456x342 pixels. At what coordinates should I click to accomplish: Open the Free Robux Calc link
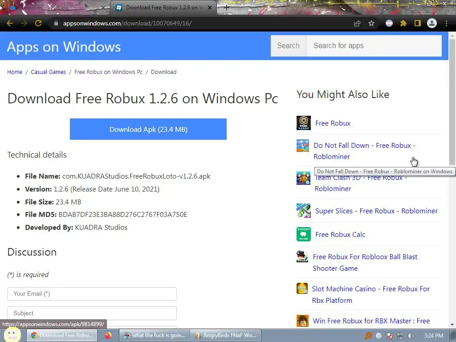pyautogui.click(x=340, y=234)
